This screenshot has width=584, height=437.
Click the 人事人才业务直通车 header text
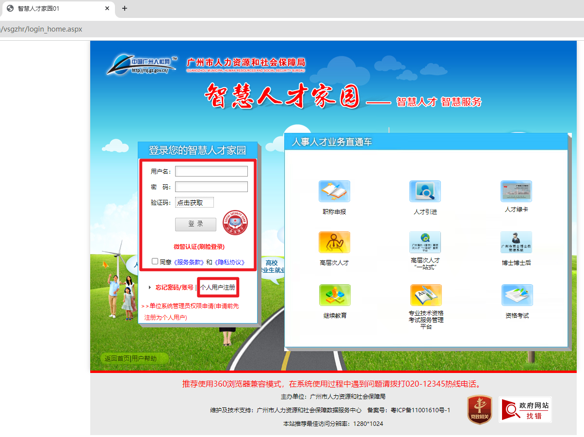[x=332, y=142]
